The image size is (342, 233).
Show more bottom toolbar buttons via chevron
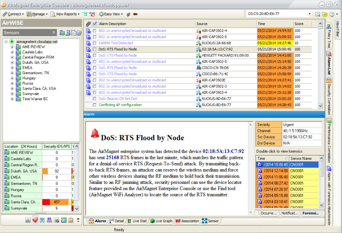tap(78, 220)
